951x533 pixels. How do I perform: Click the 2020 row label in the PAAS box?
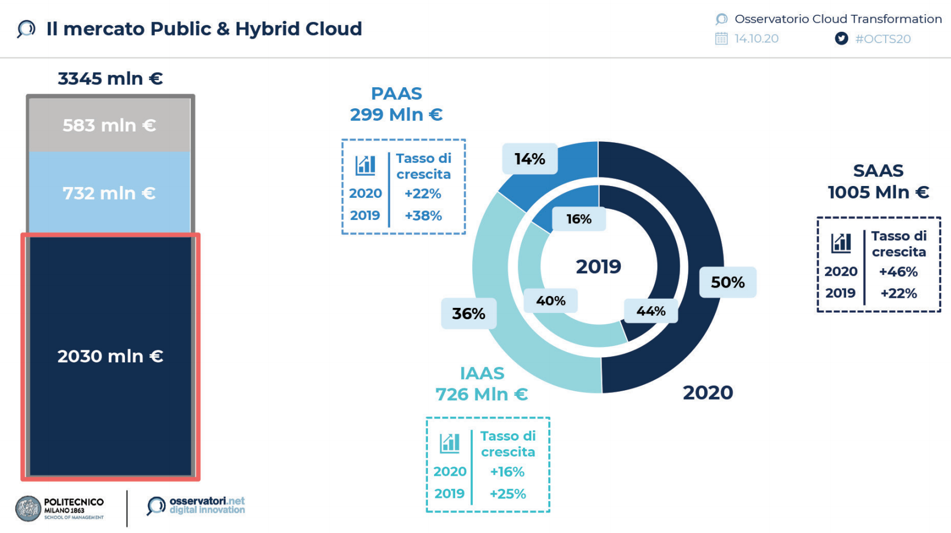365,194
